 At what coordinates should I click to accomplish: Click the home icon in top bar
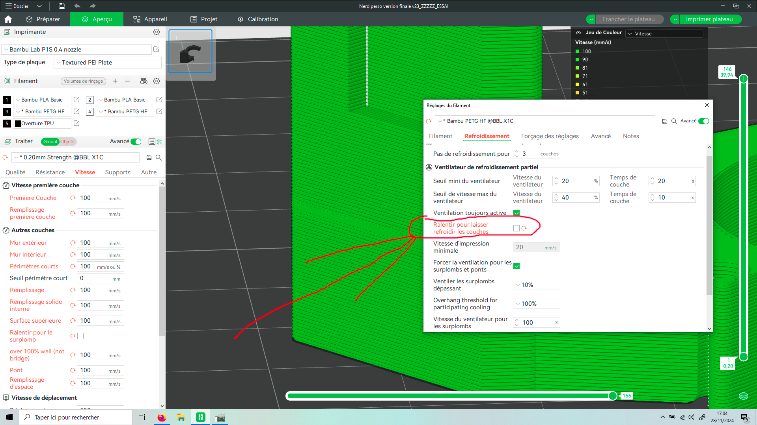[x=8, y=19]
